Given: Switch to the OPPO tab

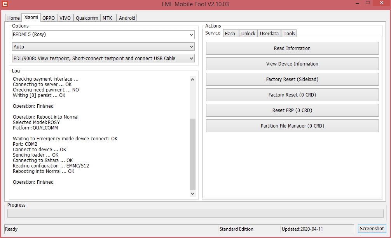Looking at the screenshot, I should point(48,18).
